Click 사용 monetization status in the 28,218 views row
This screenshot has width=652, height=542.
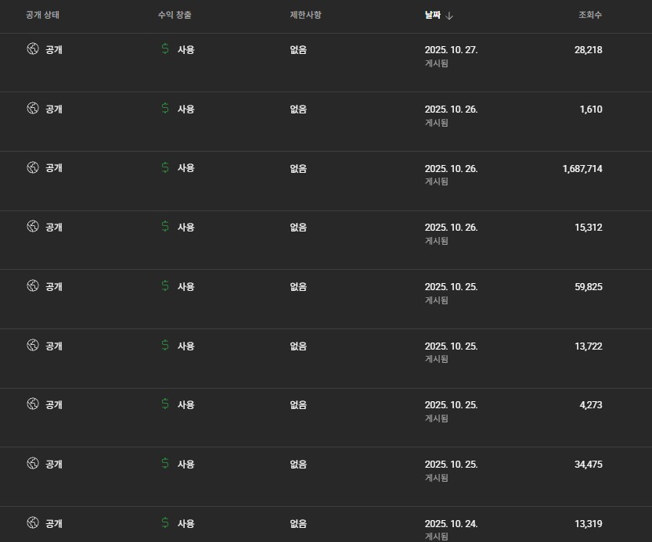(x=186, y=49)
